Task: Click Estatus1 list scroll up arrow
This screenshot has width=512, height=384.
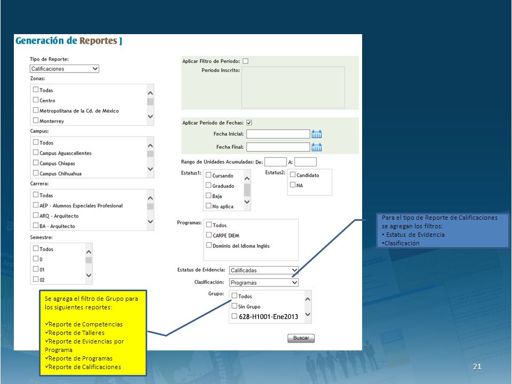Action: (x=247, y=179)
